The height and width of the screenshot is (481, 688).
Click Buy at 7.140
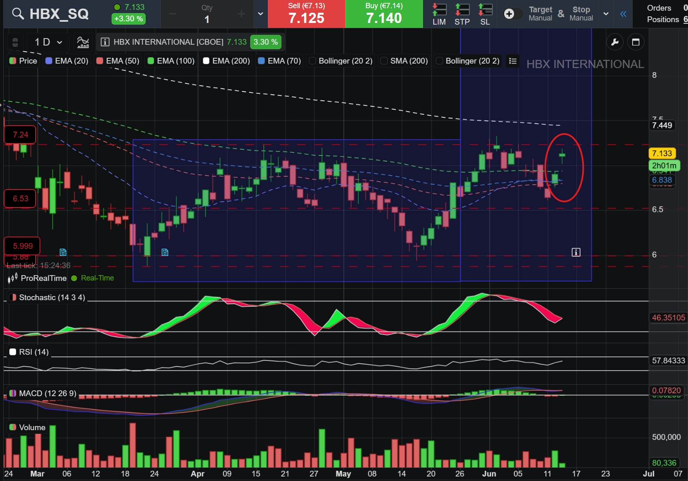[384, 14]
